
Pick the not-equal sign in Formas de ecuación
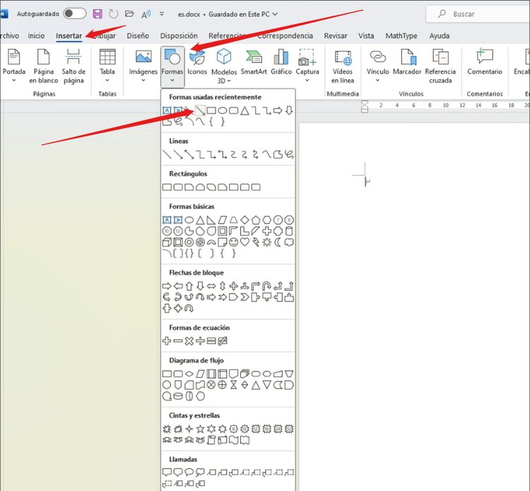(x=223, y=341)
